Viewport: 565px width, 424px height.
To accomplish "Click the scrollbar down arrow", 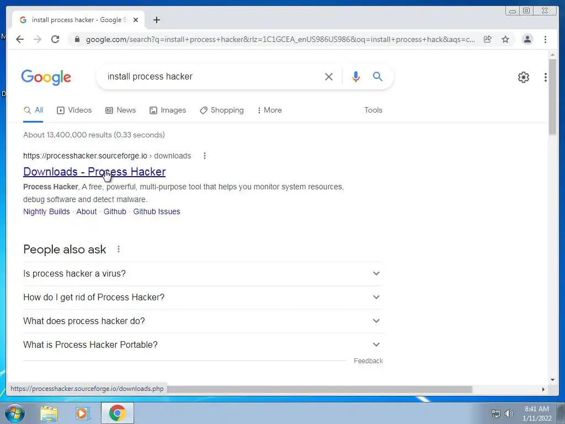I will pos(552,380).
